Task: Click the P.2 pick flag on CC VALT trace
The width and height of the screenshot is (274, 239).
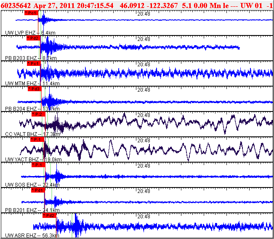Action: click(38, 114)
